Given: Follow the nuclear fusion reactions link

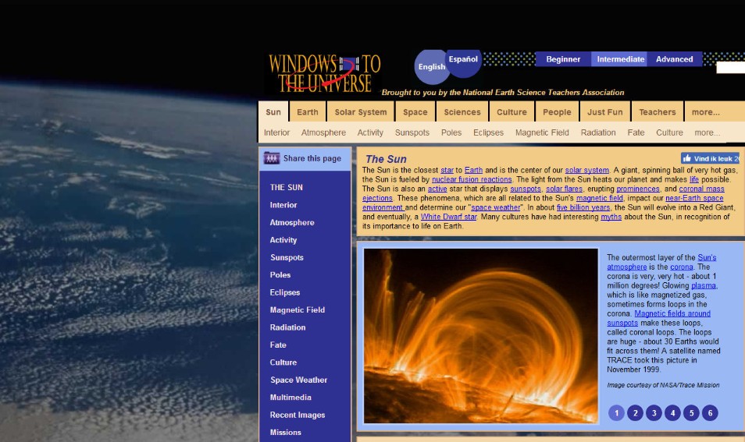Looking at the screenshot, I should (472, 180).
